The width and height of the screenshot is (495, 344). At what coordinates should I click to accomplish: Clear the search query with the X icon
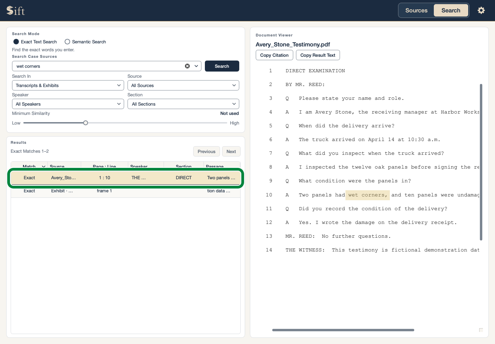187,66
